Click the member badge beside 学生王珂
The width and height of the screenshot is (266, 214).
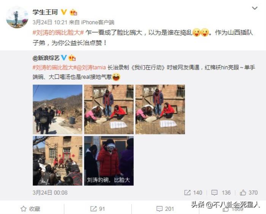click(x=73, y=12)
